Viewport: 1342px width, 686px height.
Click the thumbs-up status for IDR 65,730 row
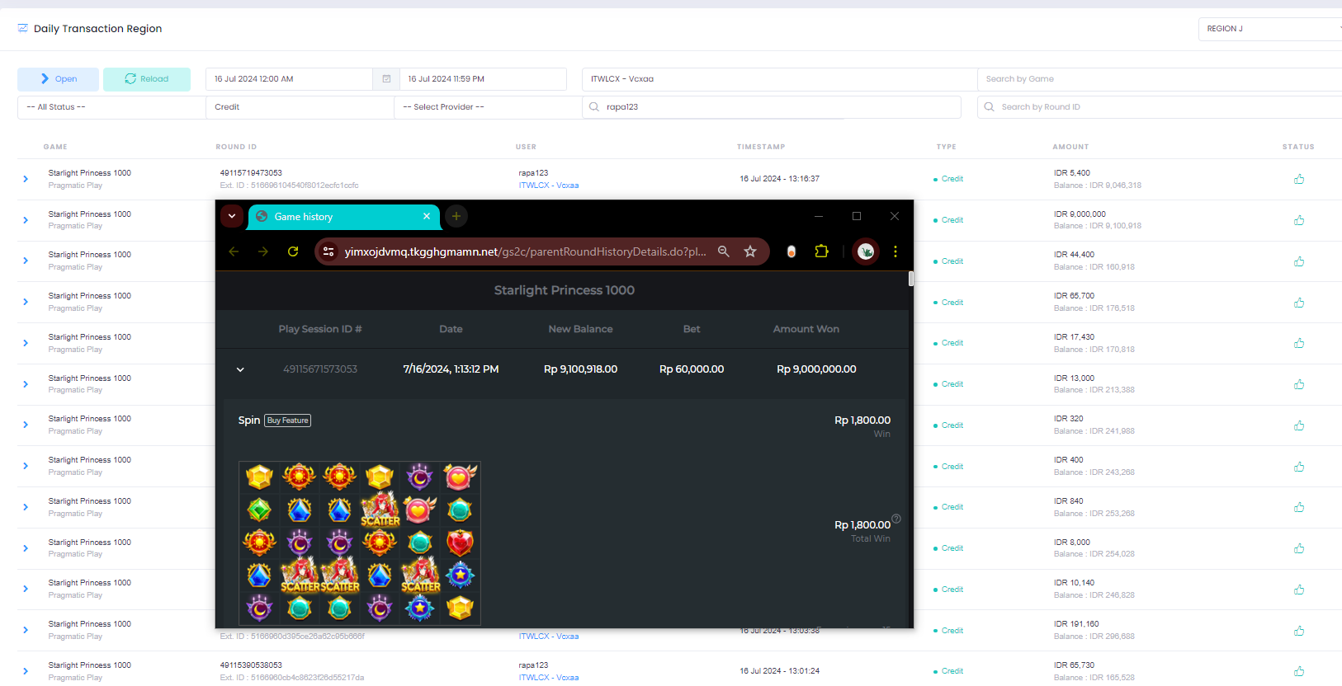point(1299,671)
